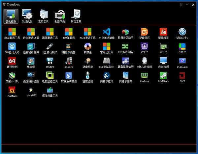Viewport: 198px width, 154px height.
Task: Open 常用运行库 installer
Action: (107, 48)
